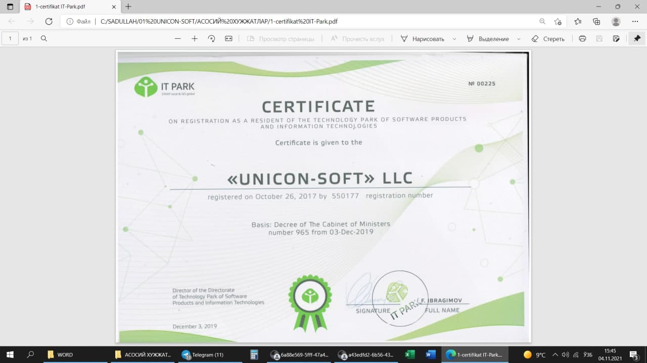Click the address bar file path

coord(219,22)
